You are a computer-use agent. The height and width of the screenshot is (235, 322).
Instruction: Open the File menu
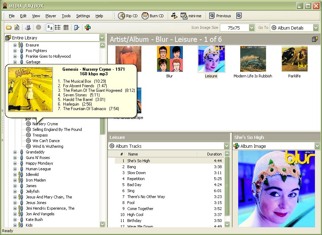(12, 16)
